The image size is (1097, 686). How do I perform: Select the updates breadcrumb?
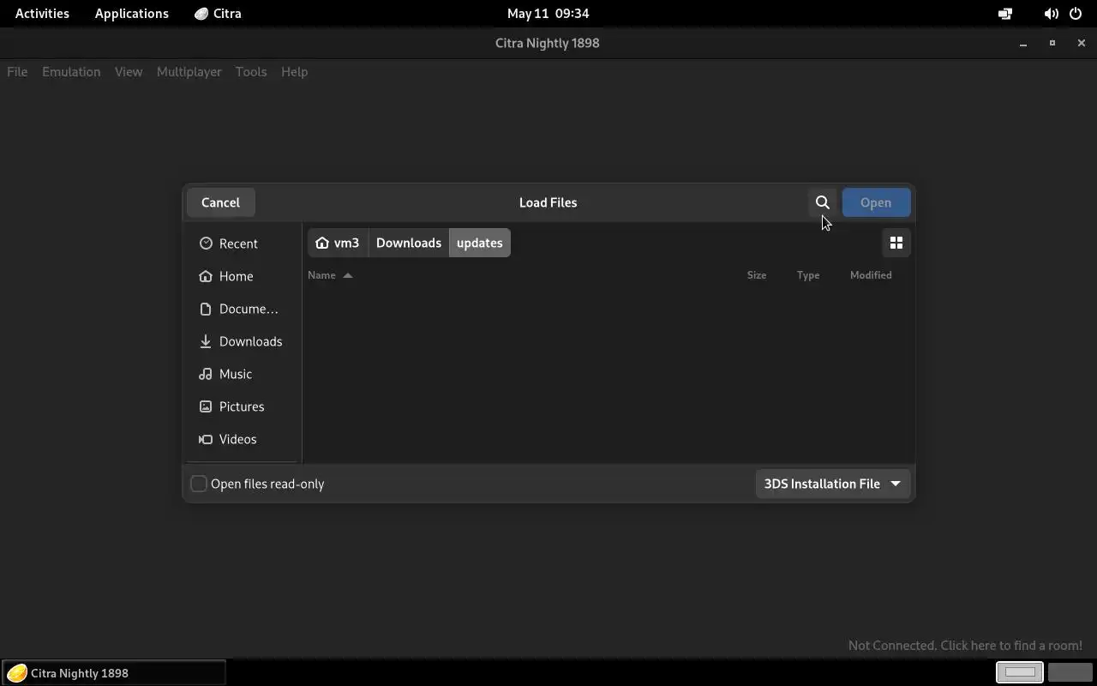pyautogui.click(x=480, y=243)
